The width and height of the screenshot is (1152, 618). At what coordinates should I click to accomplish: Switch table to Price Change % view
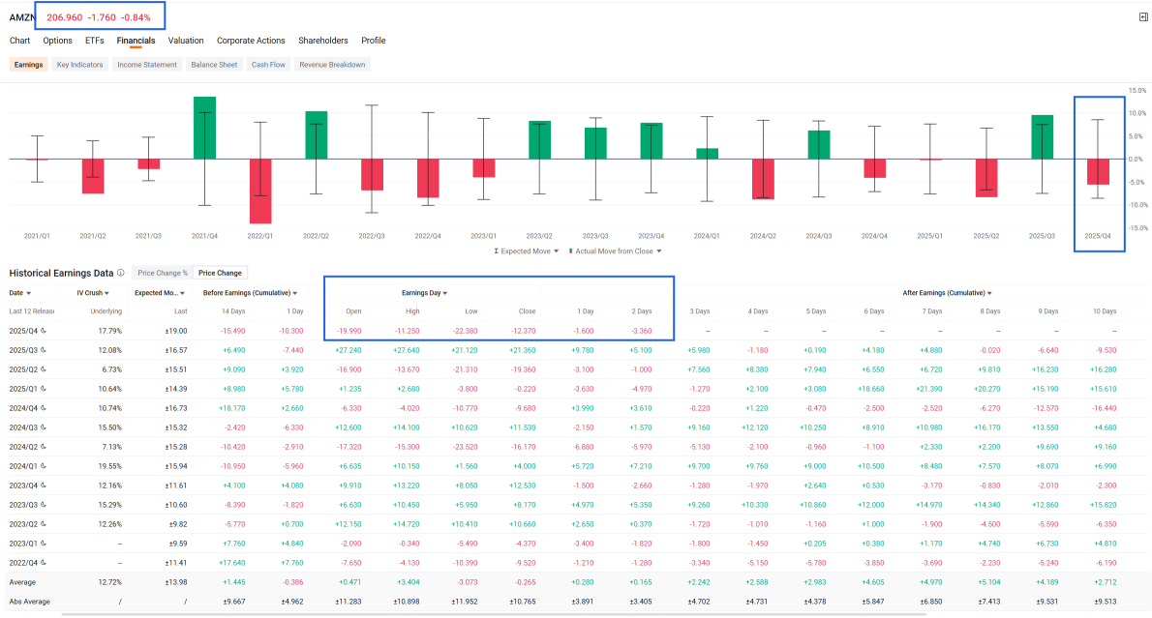pyautogui.click(x=163, y=273)
